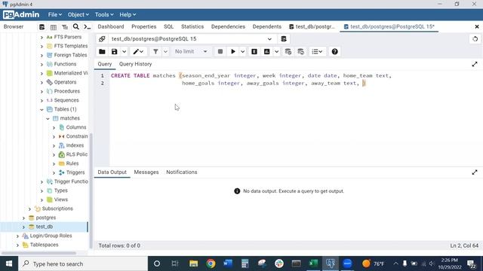Open the save options dropdown arrow
The width and height of the screenshot is (483, 271).
point(124,52)
